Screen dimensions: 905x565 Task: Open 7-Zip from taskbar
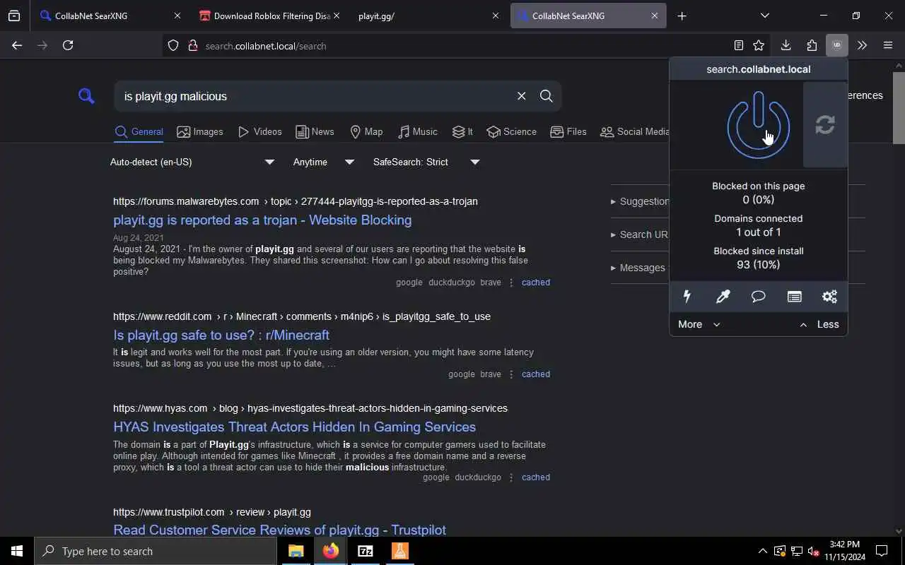click(365, 551)
